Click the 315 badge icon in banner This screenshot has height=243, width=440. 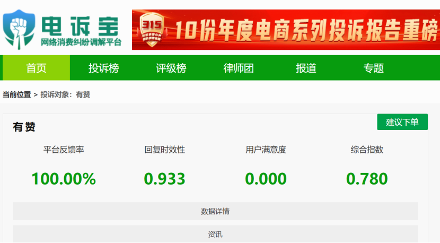point(152,30)
